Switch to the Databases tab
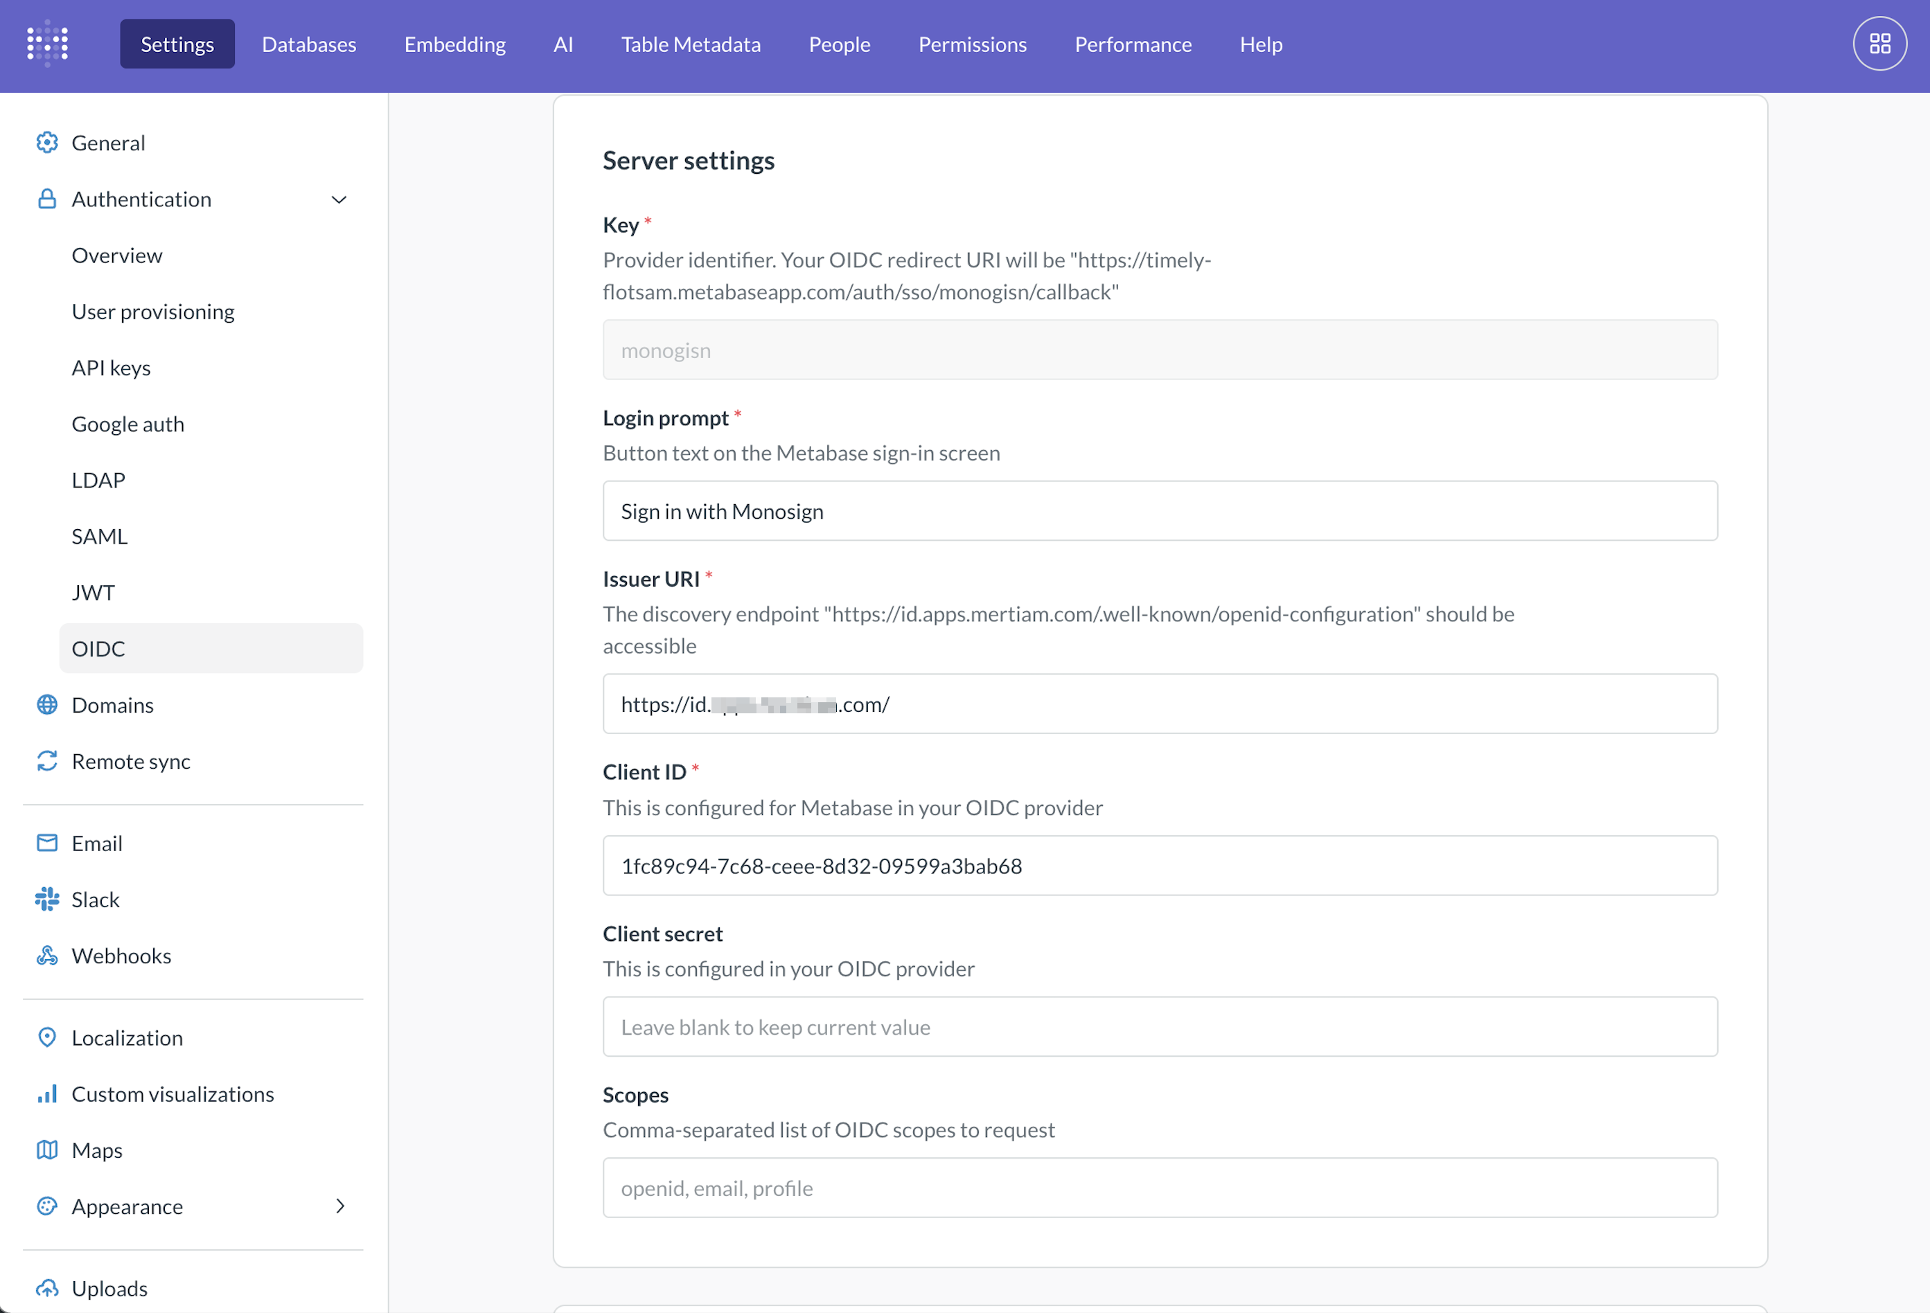The width and height of the screenshot is (1930, 1313). point(309,44)
